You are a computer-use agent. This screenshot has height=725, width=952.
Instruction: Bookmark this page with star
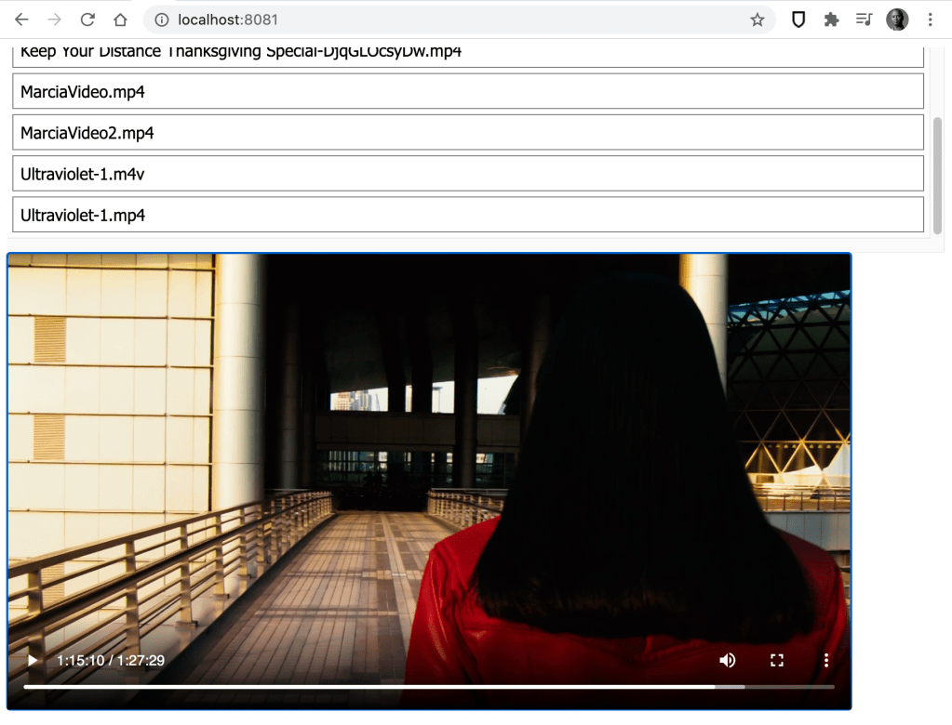[x=758, y=20]
